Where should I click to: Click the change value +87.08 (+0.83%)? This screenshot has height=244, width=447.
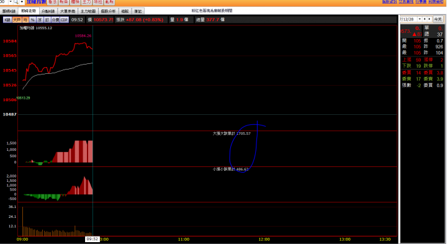[x=145, y=20]
